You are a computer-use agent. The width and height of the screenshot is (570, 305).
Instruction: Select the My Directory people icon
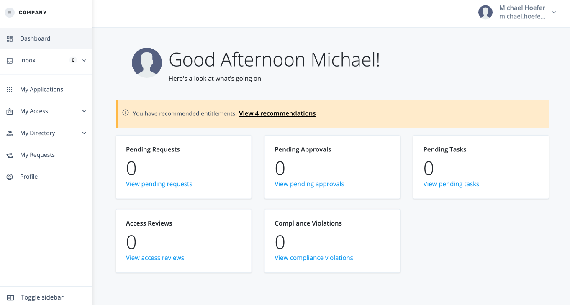click(9, 133)
